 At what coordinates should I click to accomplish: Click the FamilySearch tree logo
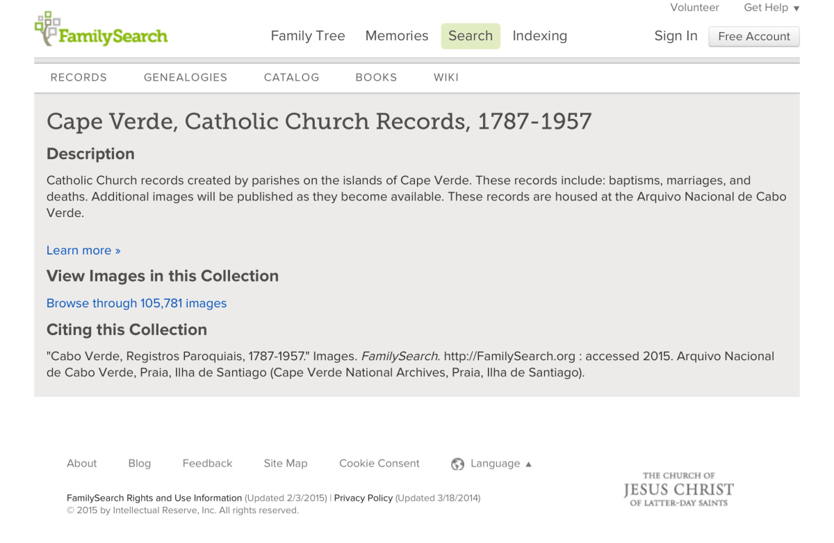tap(47, 29)
